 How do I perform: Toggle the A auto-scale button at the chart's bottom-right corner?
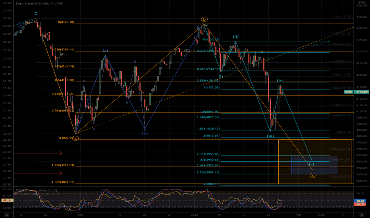(x=362, y=215)
